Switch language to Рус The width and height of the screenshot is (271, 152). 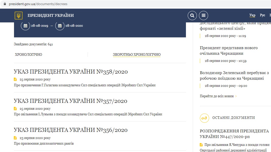point(262,15)
